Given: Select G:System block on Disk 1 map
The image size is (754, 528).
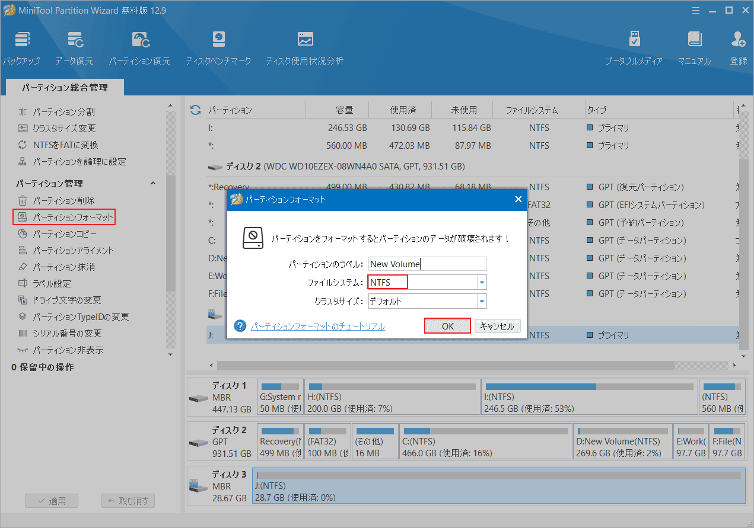Looking at the screenshot, I should point(280,397).
